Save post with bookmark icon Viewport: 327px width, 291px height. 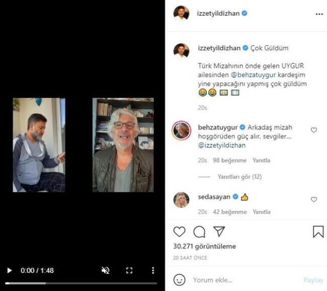[x=318, y=232]
